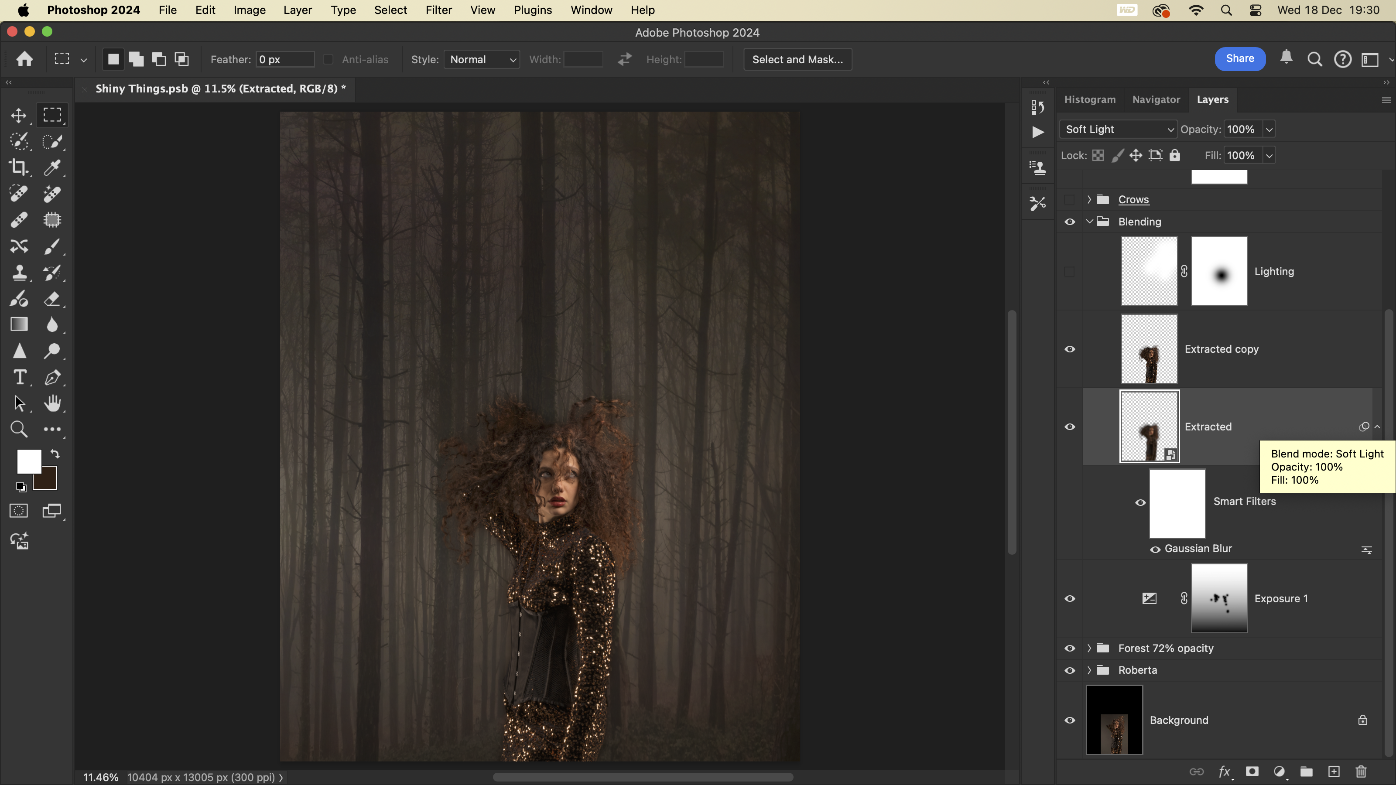Select the Move tool
This screenshot has height=785, width=1396.
tap(19, 116)
